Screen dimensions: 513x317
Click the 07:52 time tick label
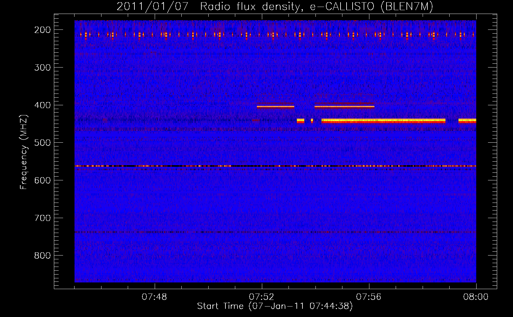262,297
